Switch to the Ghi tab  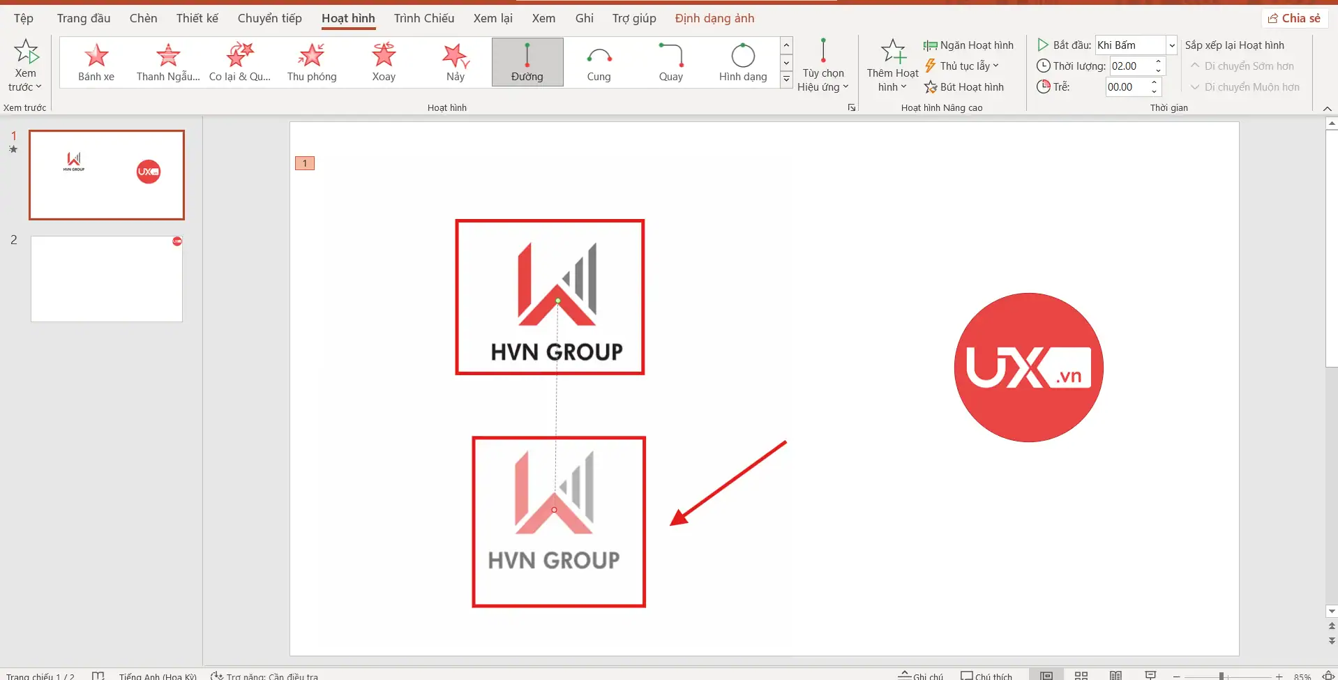[x=585, y=18]
